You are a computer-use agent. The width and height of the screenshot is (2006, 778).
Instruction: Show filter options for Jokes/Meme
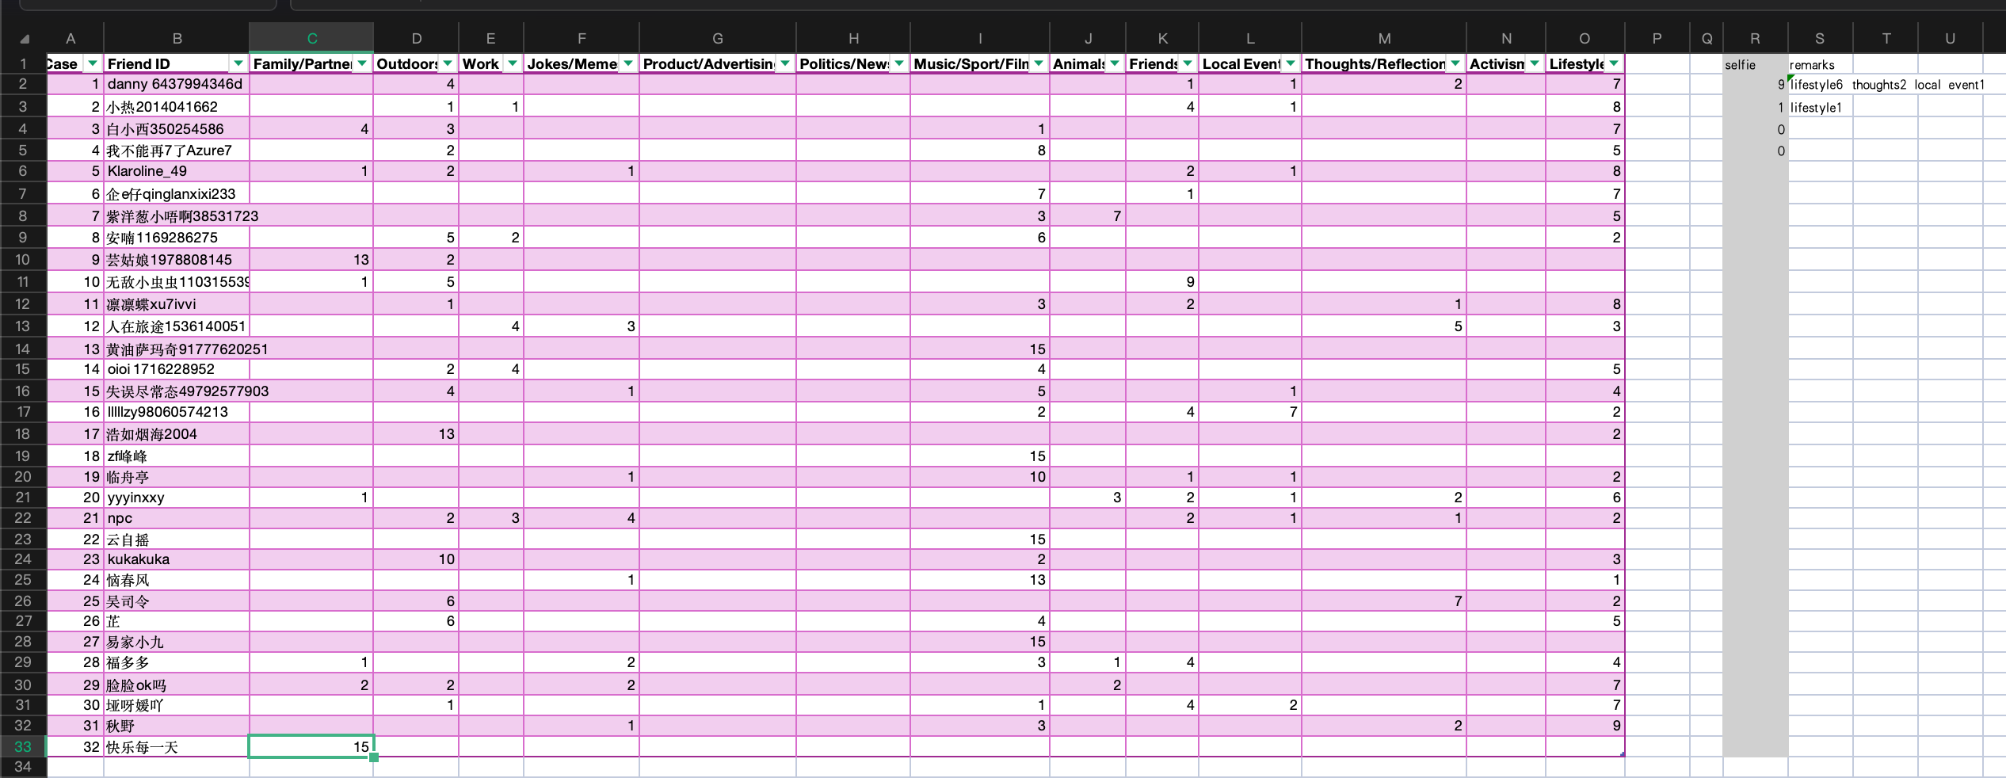(x=628, y=63)
